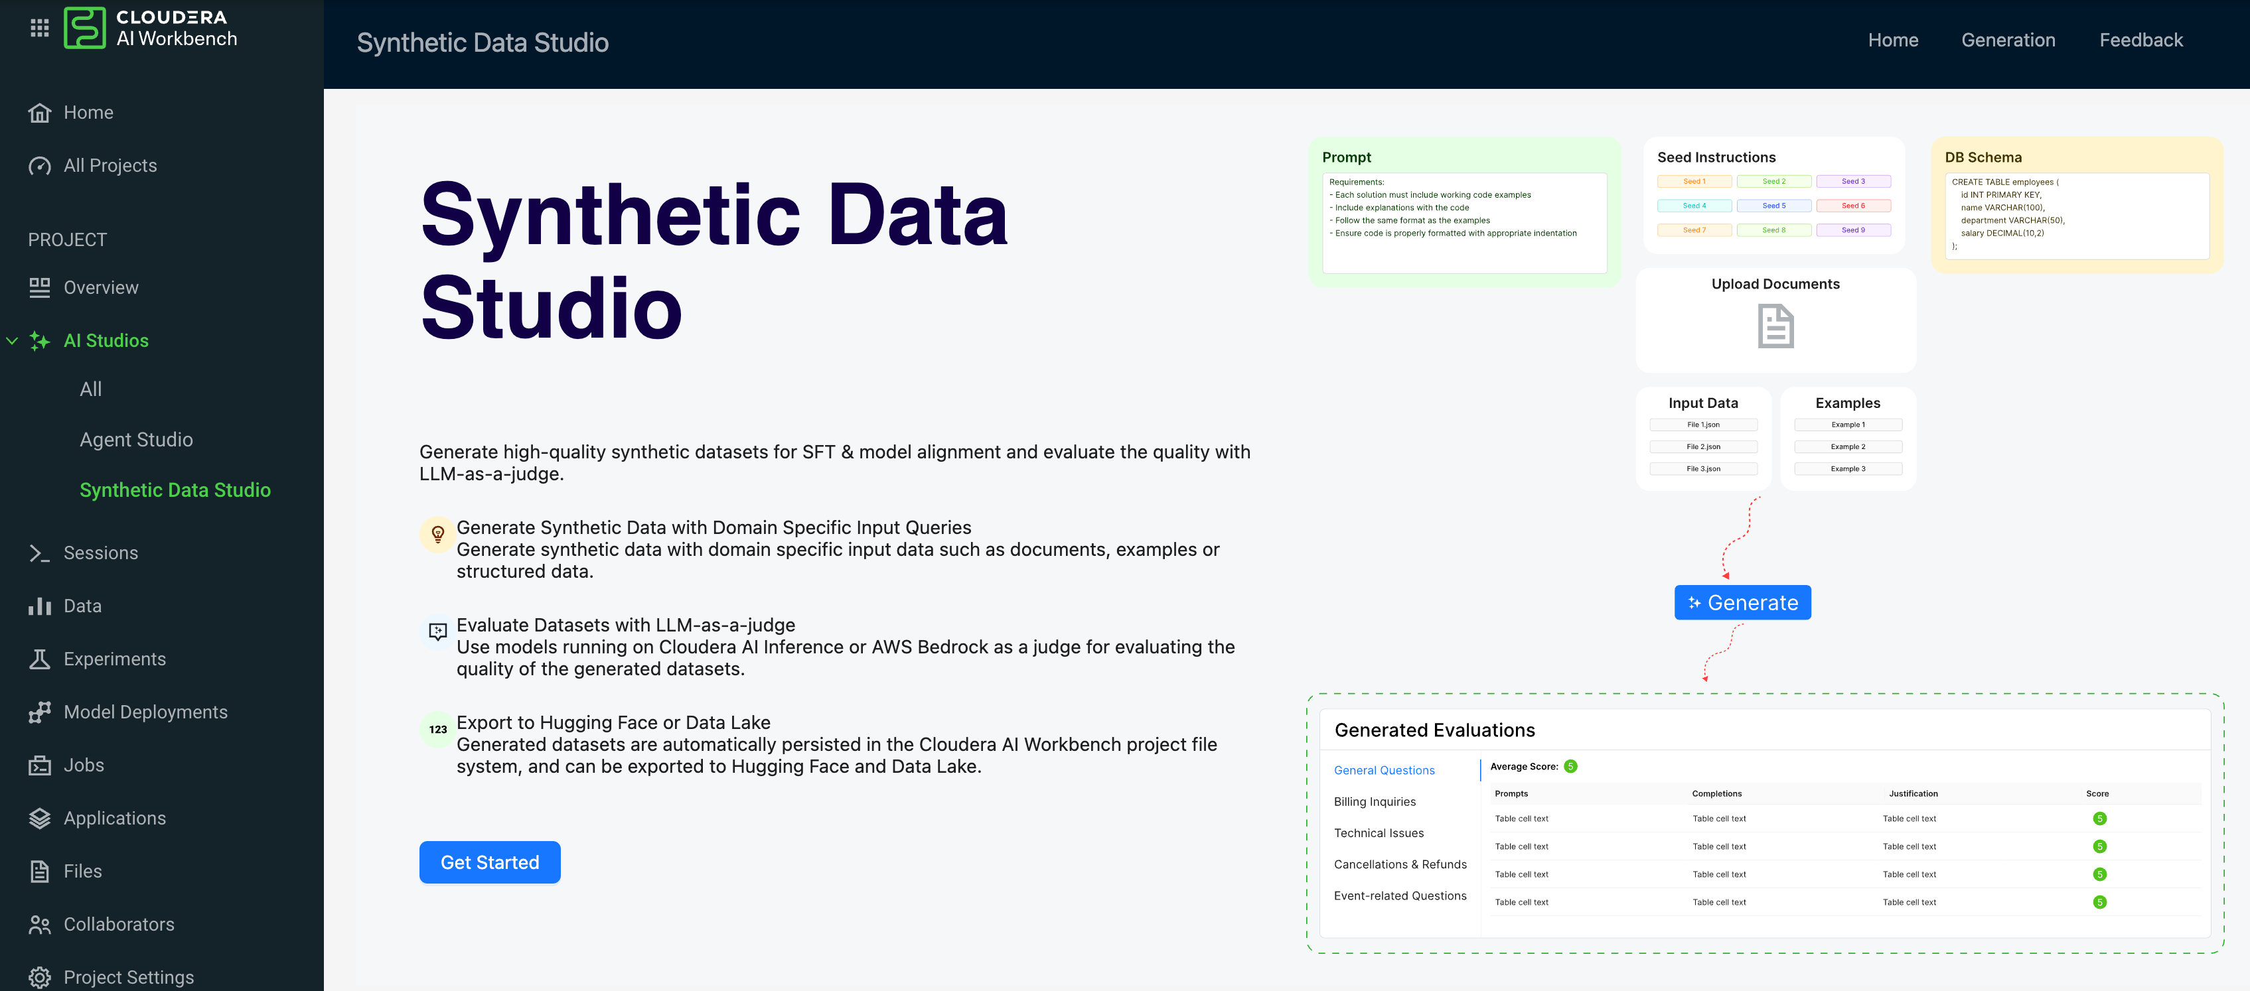
Task: Click the Jobs icon in sidebar
Action: pyautogui.click(x=39, y=765)
